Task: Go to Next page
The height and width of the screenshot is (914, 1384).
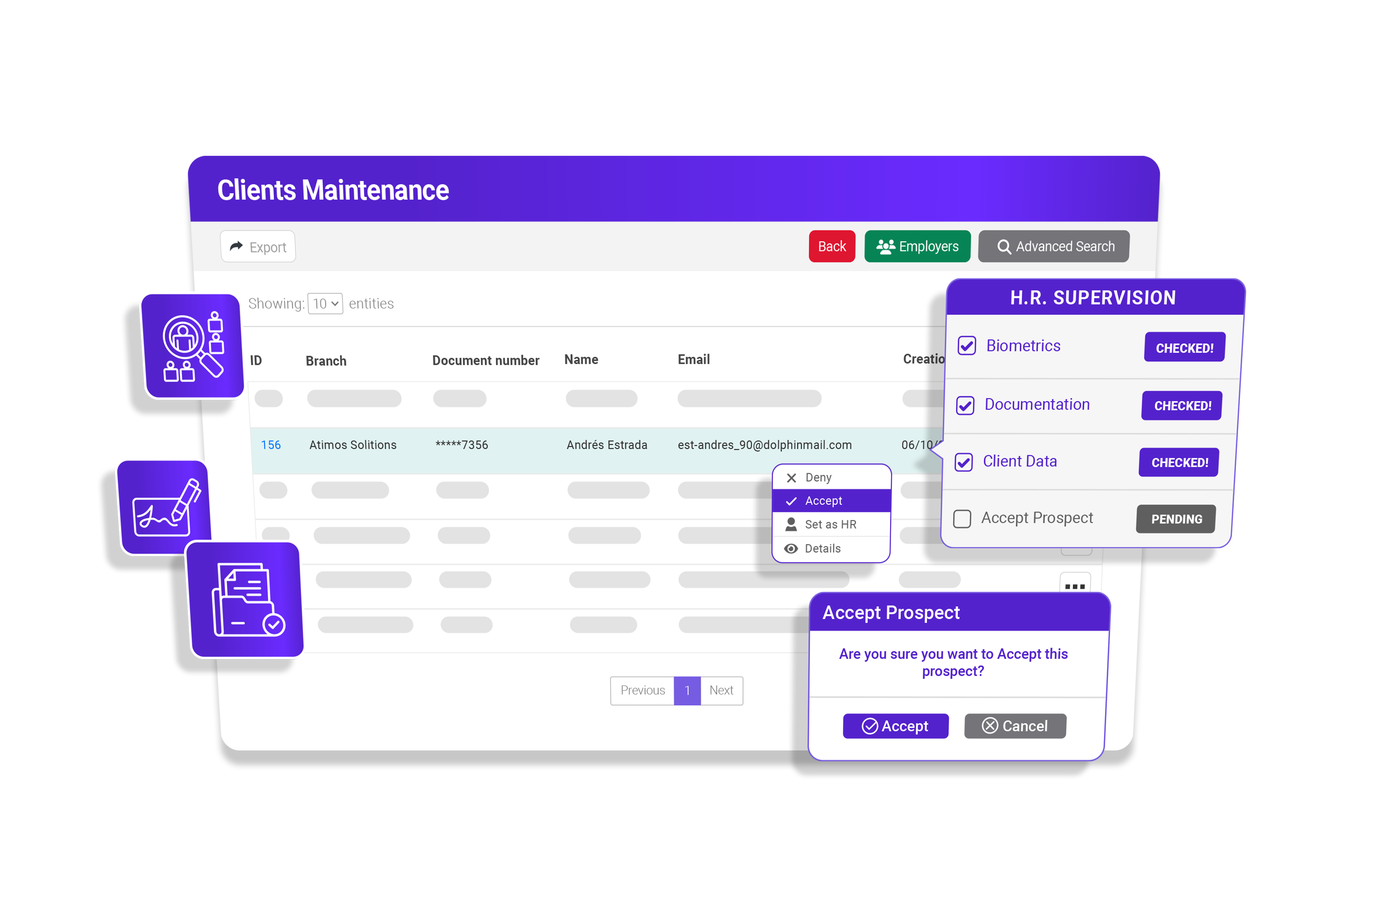Action: click(721, 691)
